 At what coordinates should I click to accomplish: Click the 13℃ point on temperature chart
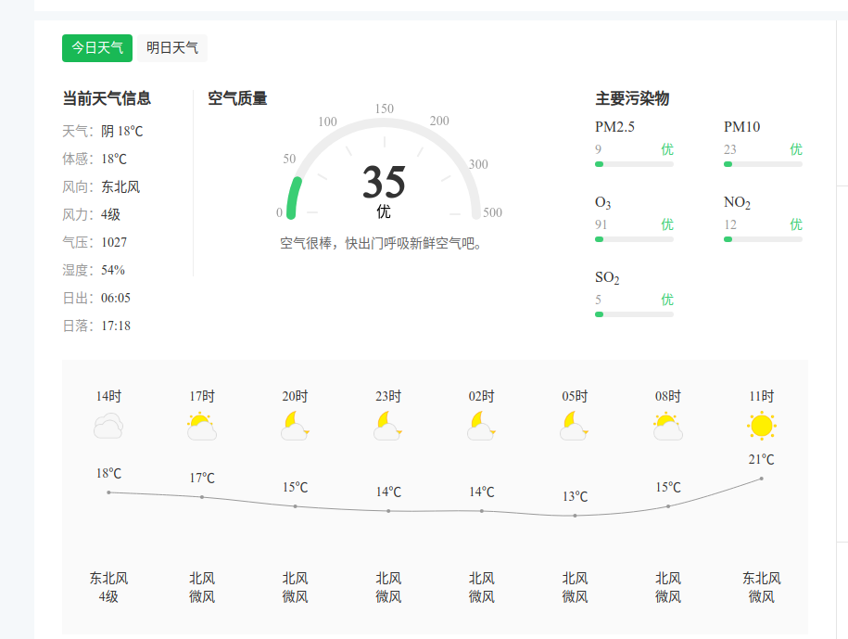pos(575,516)
